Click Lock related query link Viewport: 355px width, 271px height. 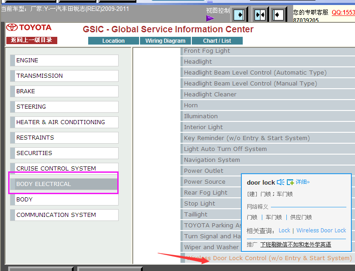285,231
